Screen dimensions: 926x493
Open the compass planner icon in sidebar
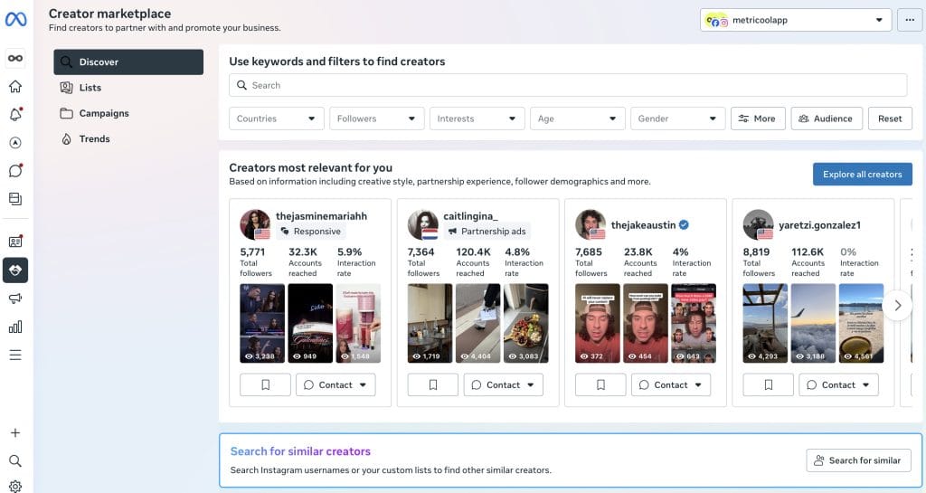tap(15, 142)
